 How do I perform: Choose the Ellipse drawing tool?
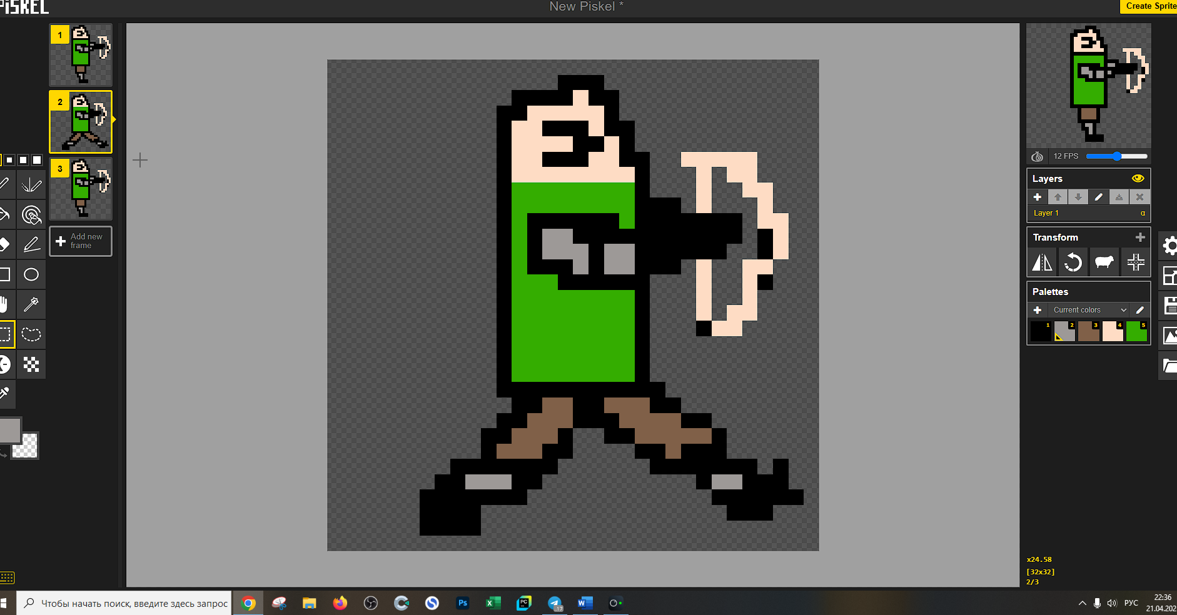(x=31, y=274)
